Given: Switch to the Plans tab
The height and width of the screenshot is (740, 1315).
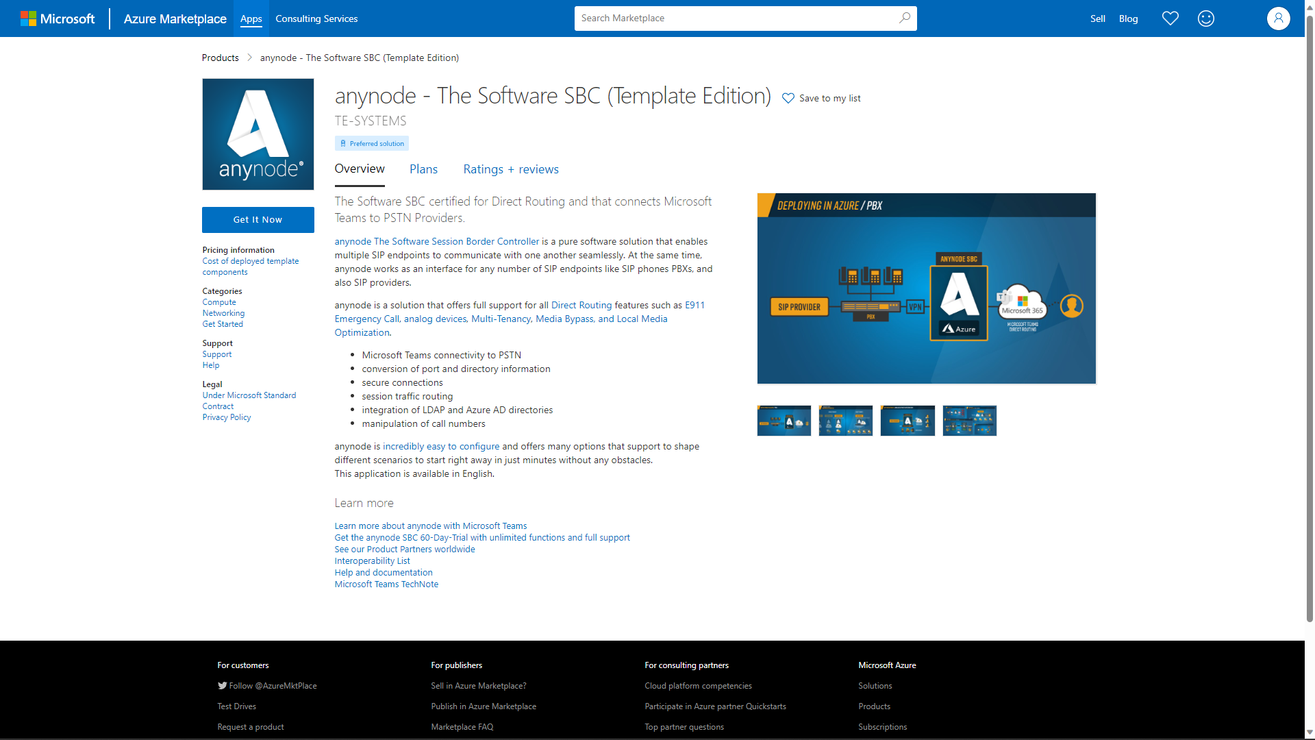Looking at the screenshot, I should tap(423, 169).
